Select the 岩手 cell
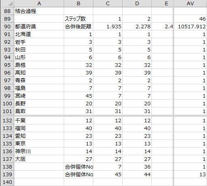 (39, 42)
